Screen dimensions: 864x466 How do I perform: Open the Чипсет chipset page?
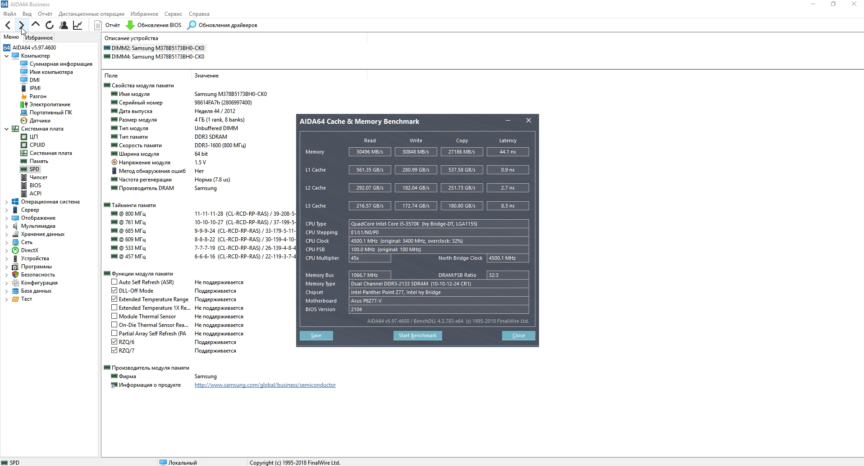point(34,177)
